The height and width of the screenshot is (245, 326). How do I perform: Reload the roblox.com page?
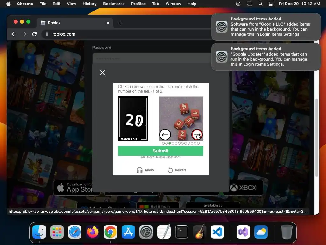click(34, 34)
